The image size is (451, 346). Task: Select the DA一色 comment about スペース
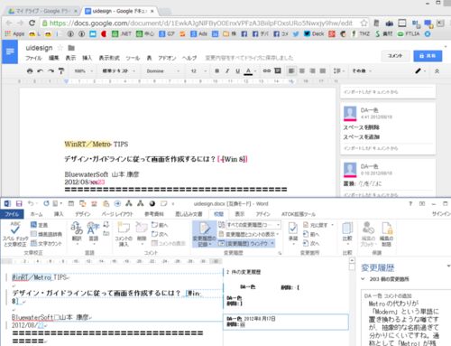coord(388,128)
